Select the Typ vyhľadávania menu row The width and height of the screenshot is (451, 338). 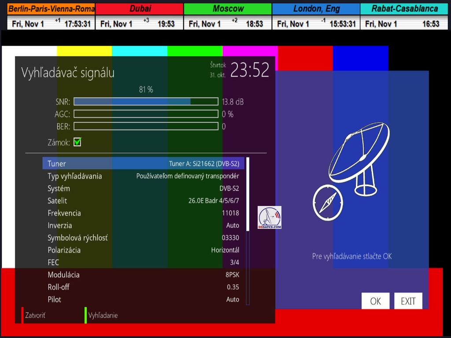tap(143, 176)
